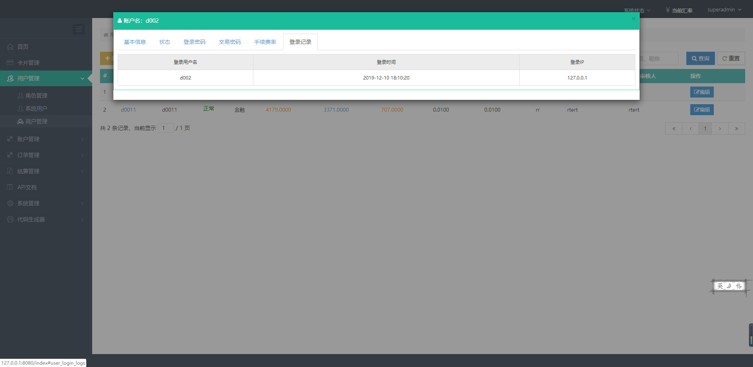Click the icon beside 角色管理
The image size is (753, 367).
coord(20,96)
